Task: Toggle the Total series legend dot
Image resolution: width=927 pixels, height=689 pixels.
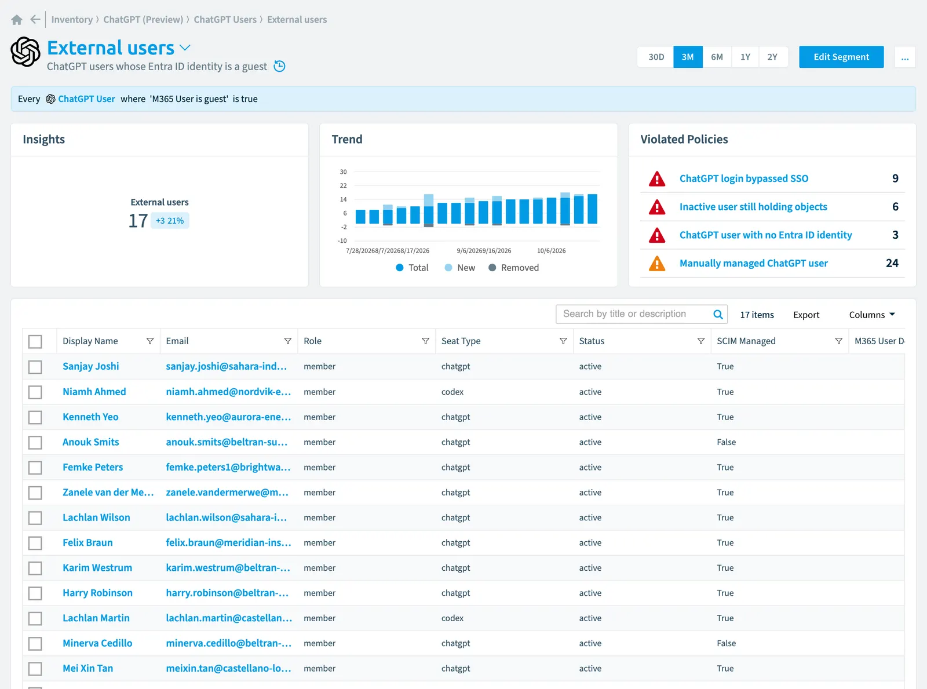Action: (x=400, y=268)
